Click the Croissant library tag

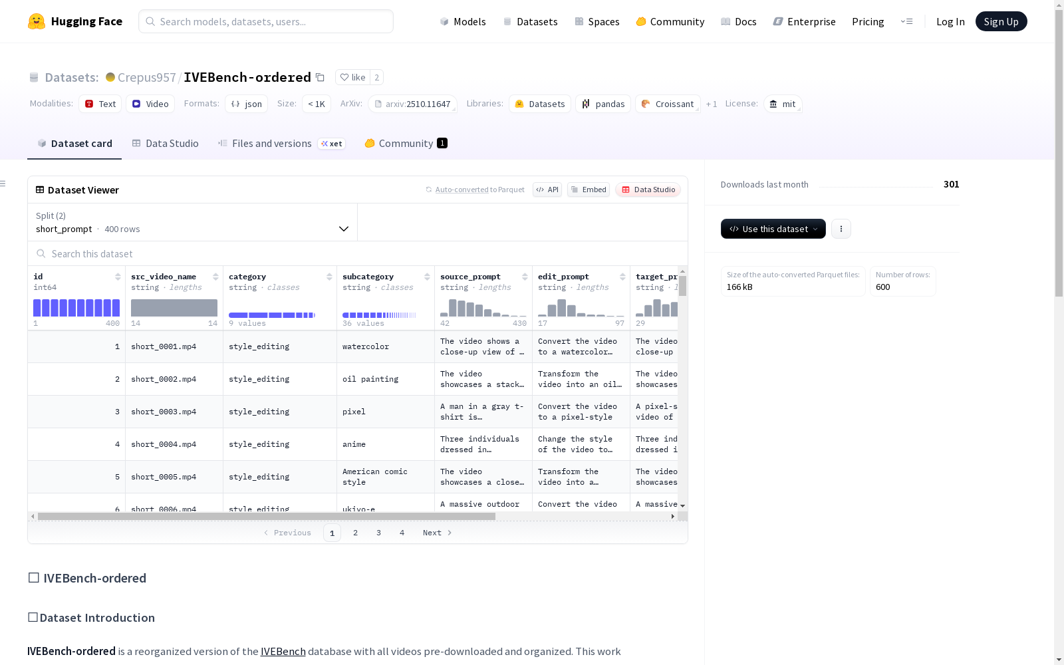[x=668, y=104]
